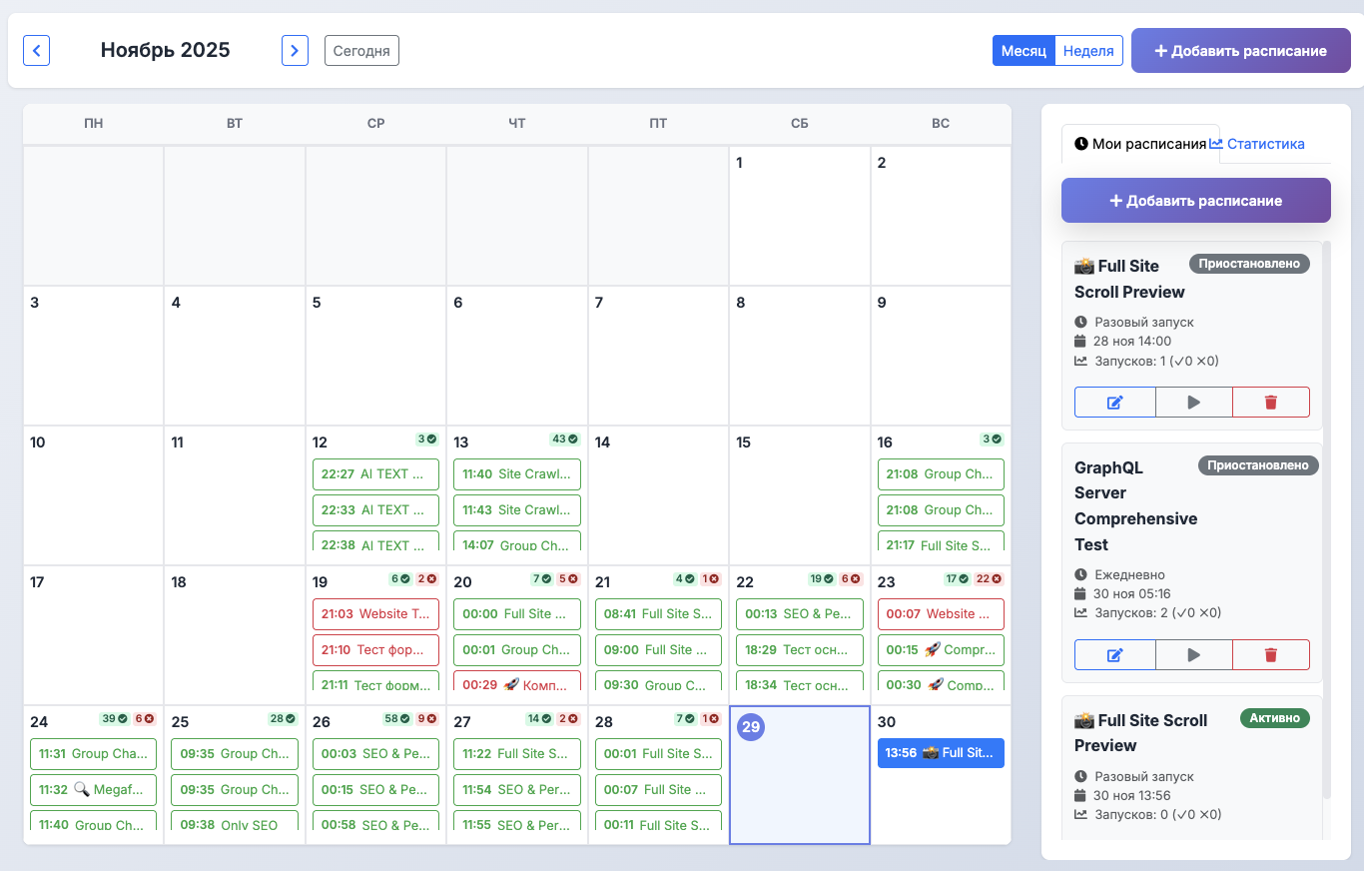The height and width of the screenshot is (871, 1364).
Task: Open the 21:03 Website event on November 19
Action: click(375, 614)
